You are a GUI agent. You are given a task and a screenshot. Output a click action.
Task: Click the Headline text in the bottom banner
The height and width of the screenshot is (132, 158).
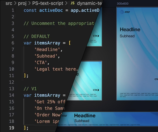pyautogui.click(x=85, y=116)
